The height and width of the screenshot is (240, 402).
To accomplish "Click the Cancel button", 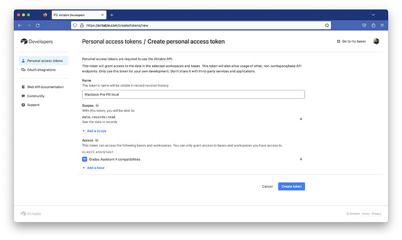I will [x=267, y=186].
